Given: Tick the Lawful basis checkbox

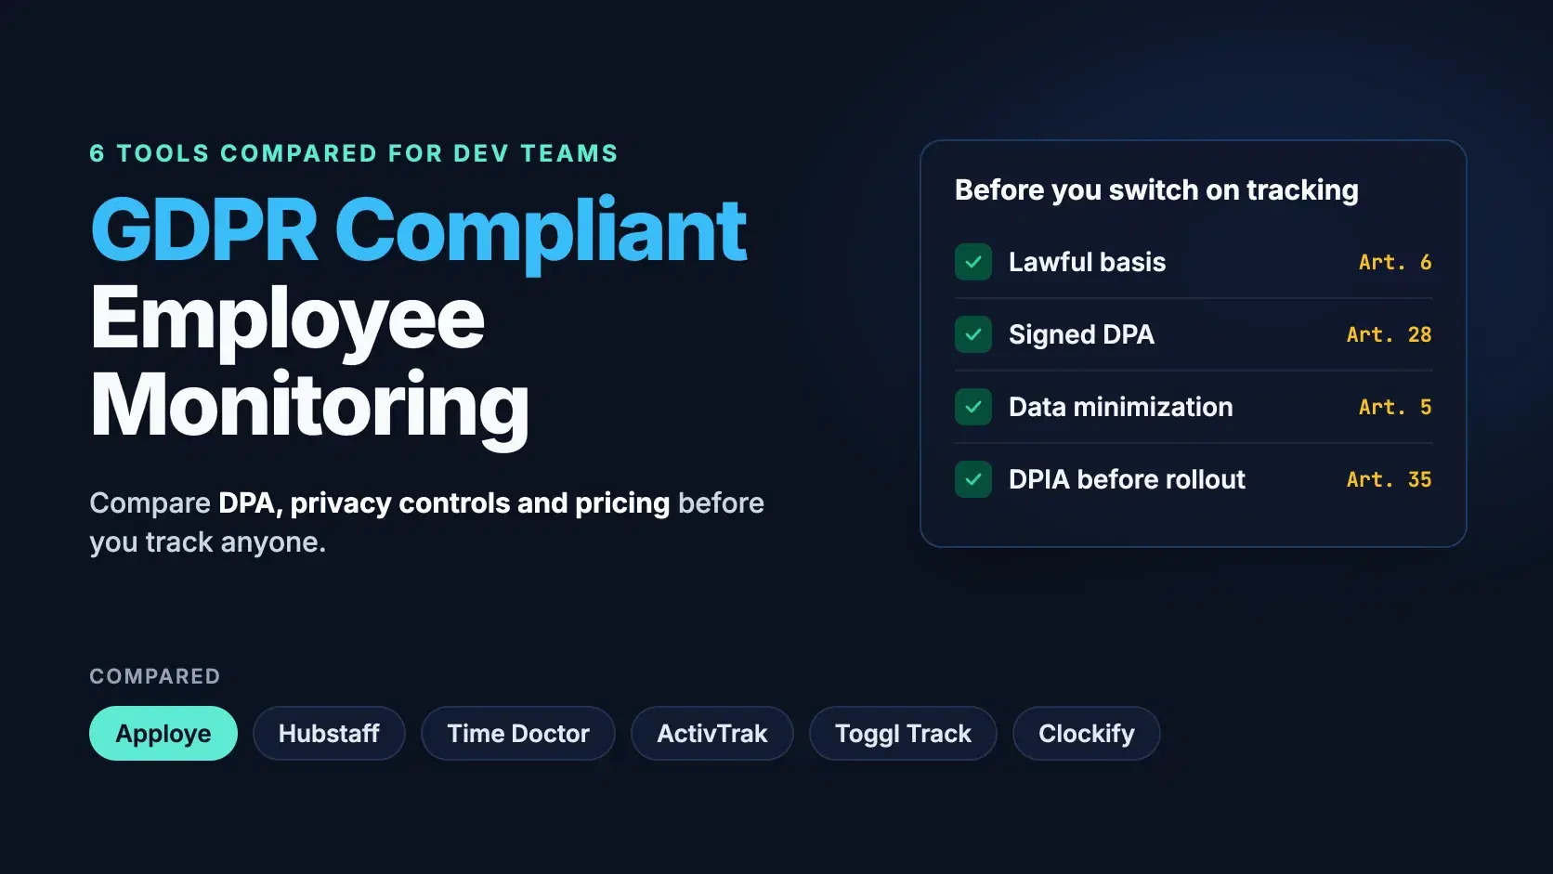Looking at the screenshot, I should 973,262.
